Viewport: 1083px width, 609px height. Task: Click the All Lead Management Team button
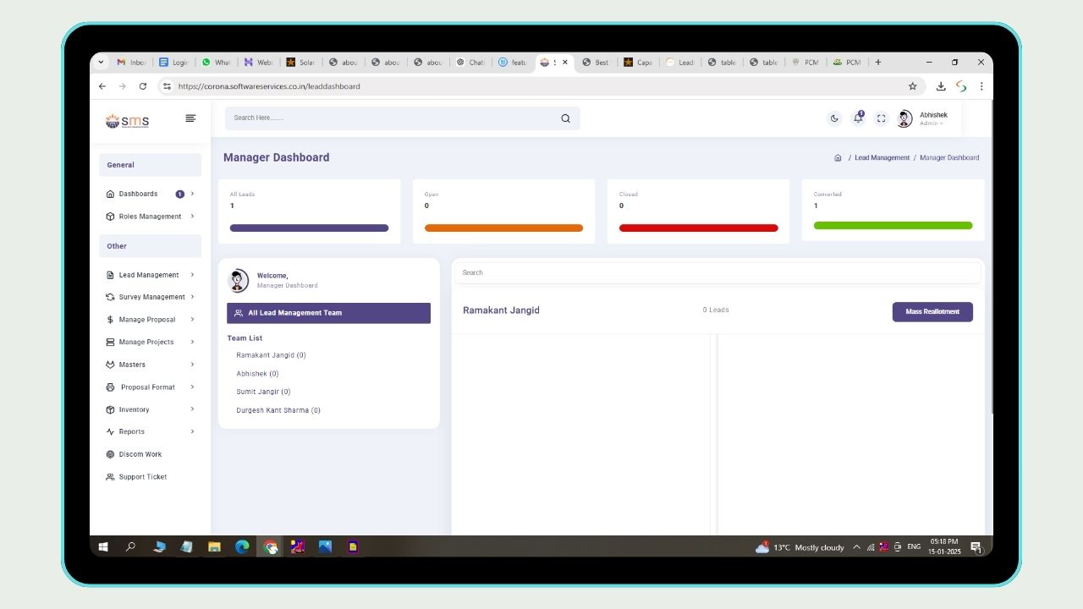click(x=328, y=313)
